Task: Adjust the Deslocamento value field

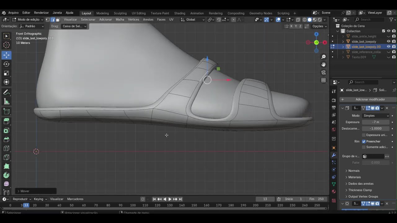Action: [376, 129]
